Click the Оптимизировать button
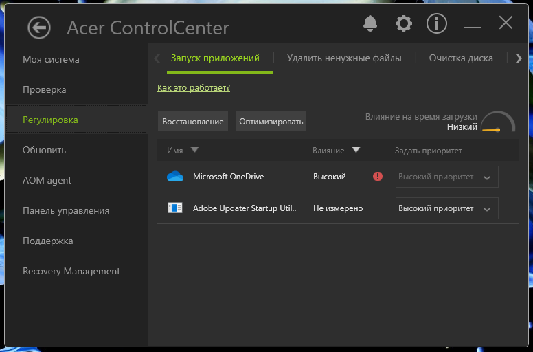Screen dimensions: 533x352 click(x=271, y=121)
